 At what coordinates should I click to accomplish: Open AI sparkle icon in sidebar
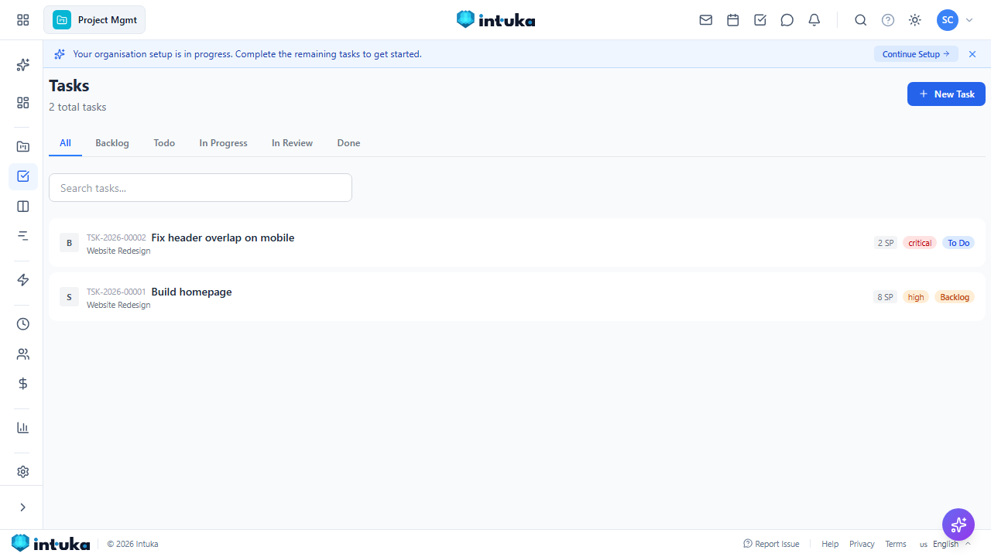point(23,65)
